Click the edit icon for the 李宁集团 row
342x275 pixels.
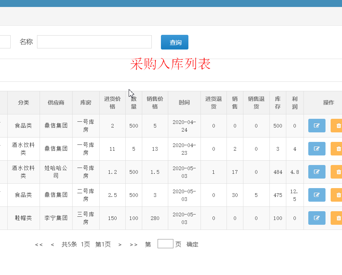317,218
